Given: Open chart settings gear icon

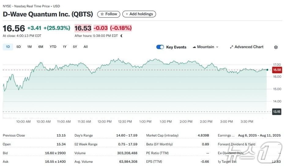Looking at the screenshot, I should [x=276, y=47].
